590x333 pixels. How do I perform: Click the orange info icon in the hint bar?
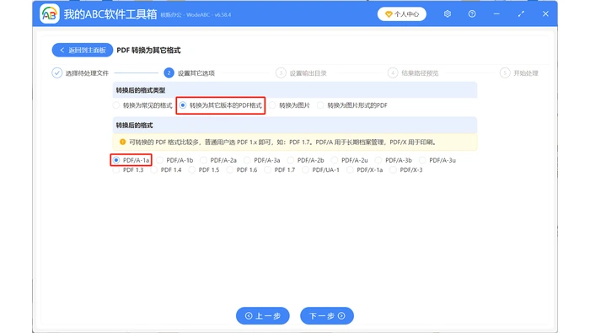click(x=123, y=142)
